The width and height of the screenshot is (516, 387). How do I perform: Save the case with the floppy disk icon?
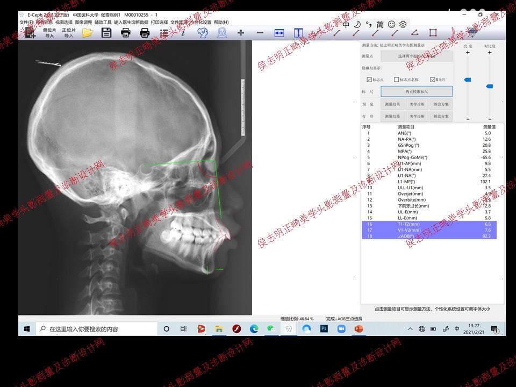click(x=106, y=33)
